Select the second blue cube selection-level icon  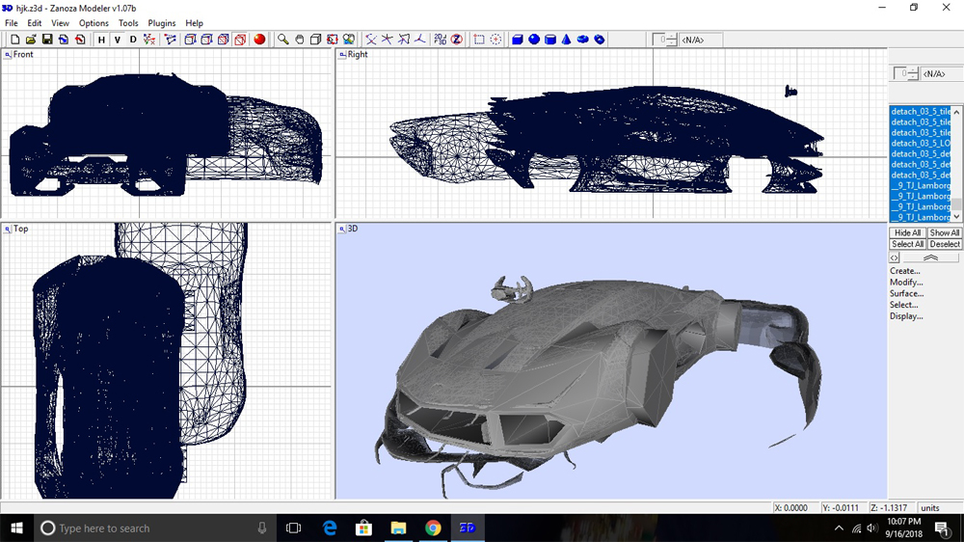click(206, 40)
